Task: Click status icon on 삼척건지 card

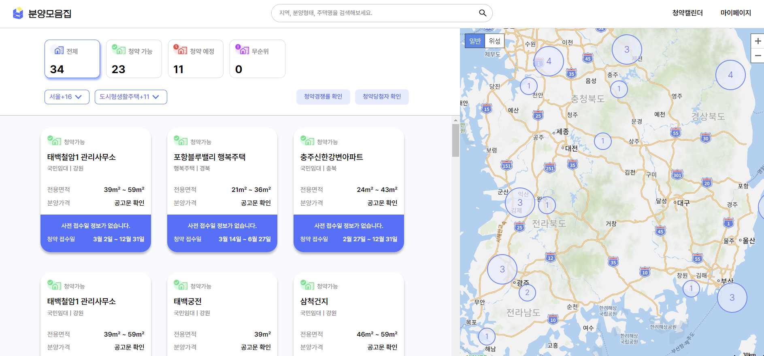Action: point(307,285)
